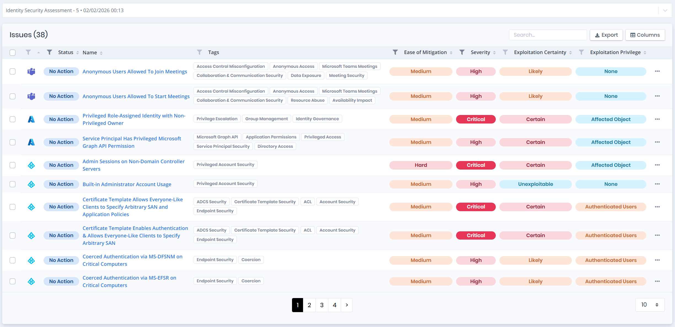Screen dimensions: 675x327
Task: Check the checkbox for Coerced Authentication via MS-EFSR issue
Action: click(12, 281)
